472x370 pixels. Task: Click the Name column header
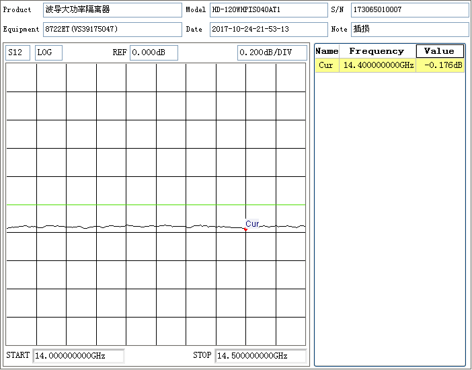[x=327, y=51]
